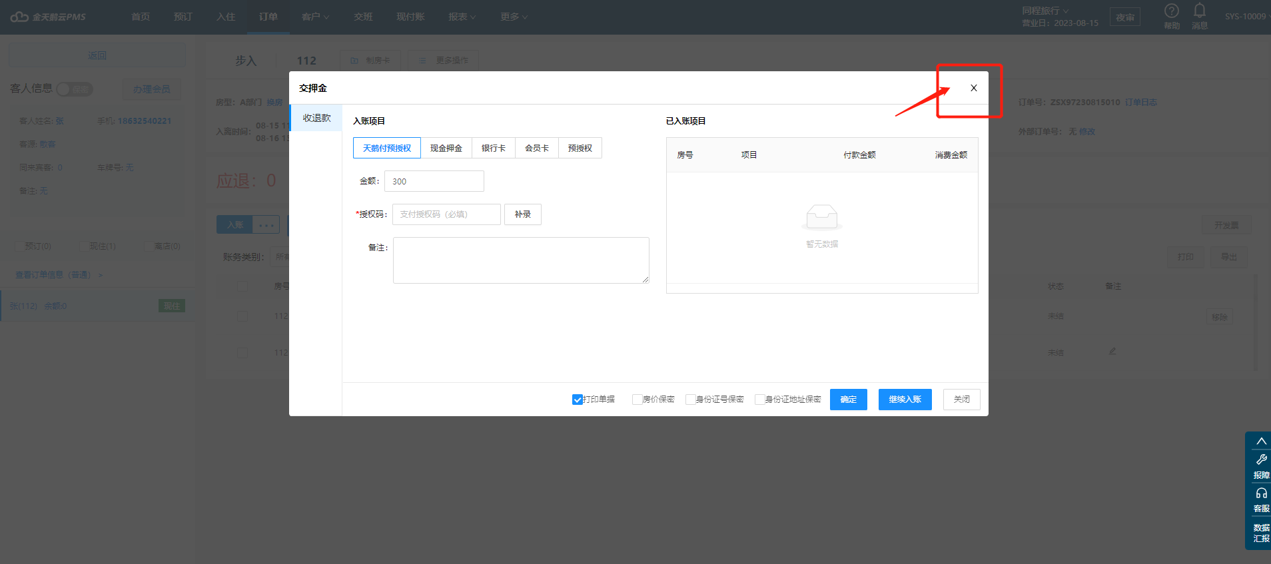Select the 现金押金 payment tab
Viewport: 1271px width, 564px height.
click(x=446, y=148)
